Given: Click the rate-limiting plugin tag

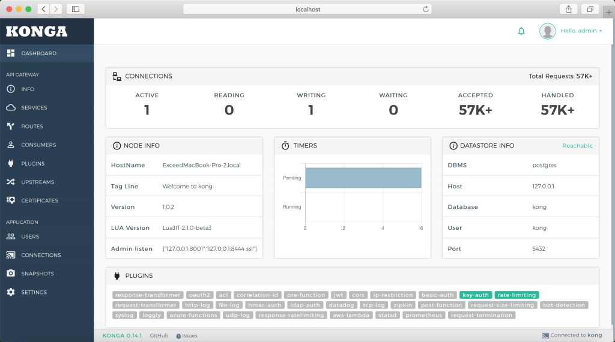Looking at the screenshot, I should coord(517,295).
